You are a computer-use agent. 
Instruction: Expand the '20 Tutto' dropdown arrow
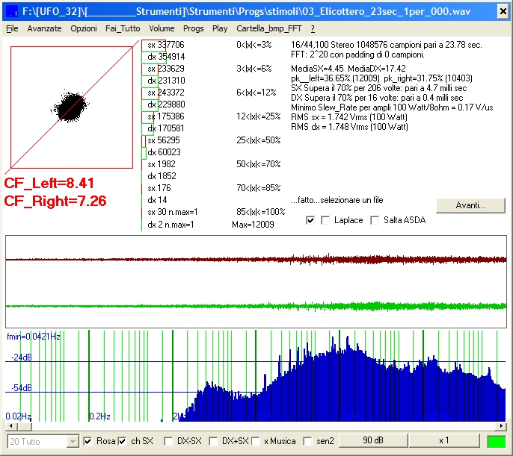click(73, 442)
